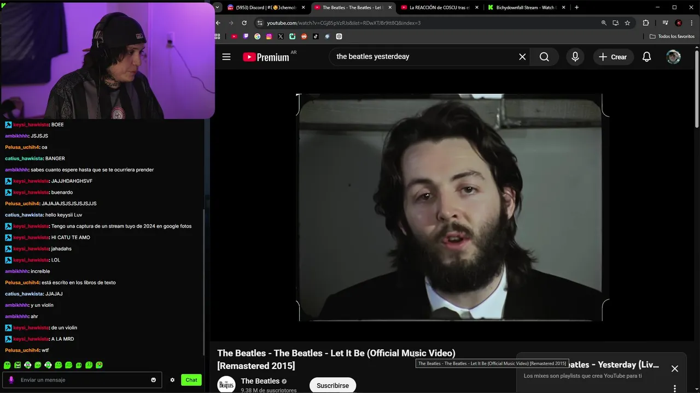Viewport: 700px width, 393px height.
Task: Click username Pelusa_uchih4 on wtf message
Action: coord(22,350)
